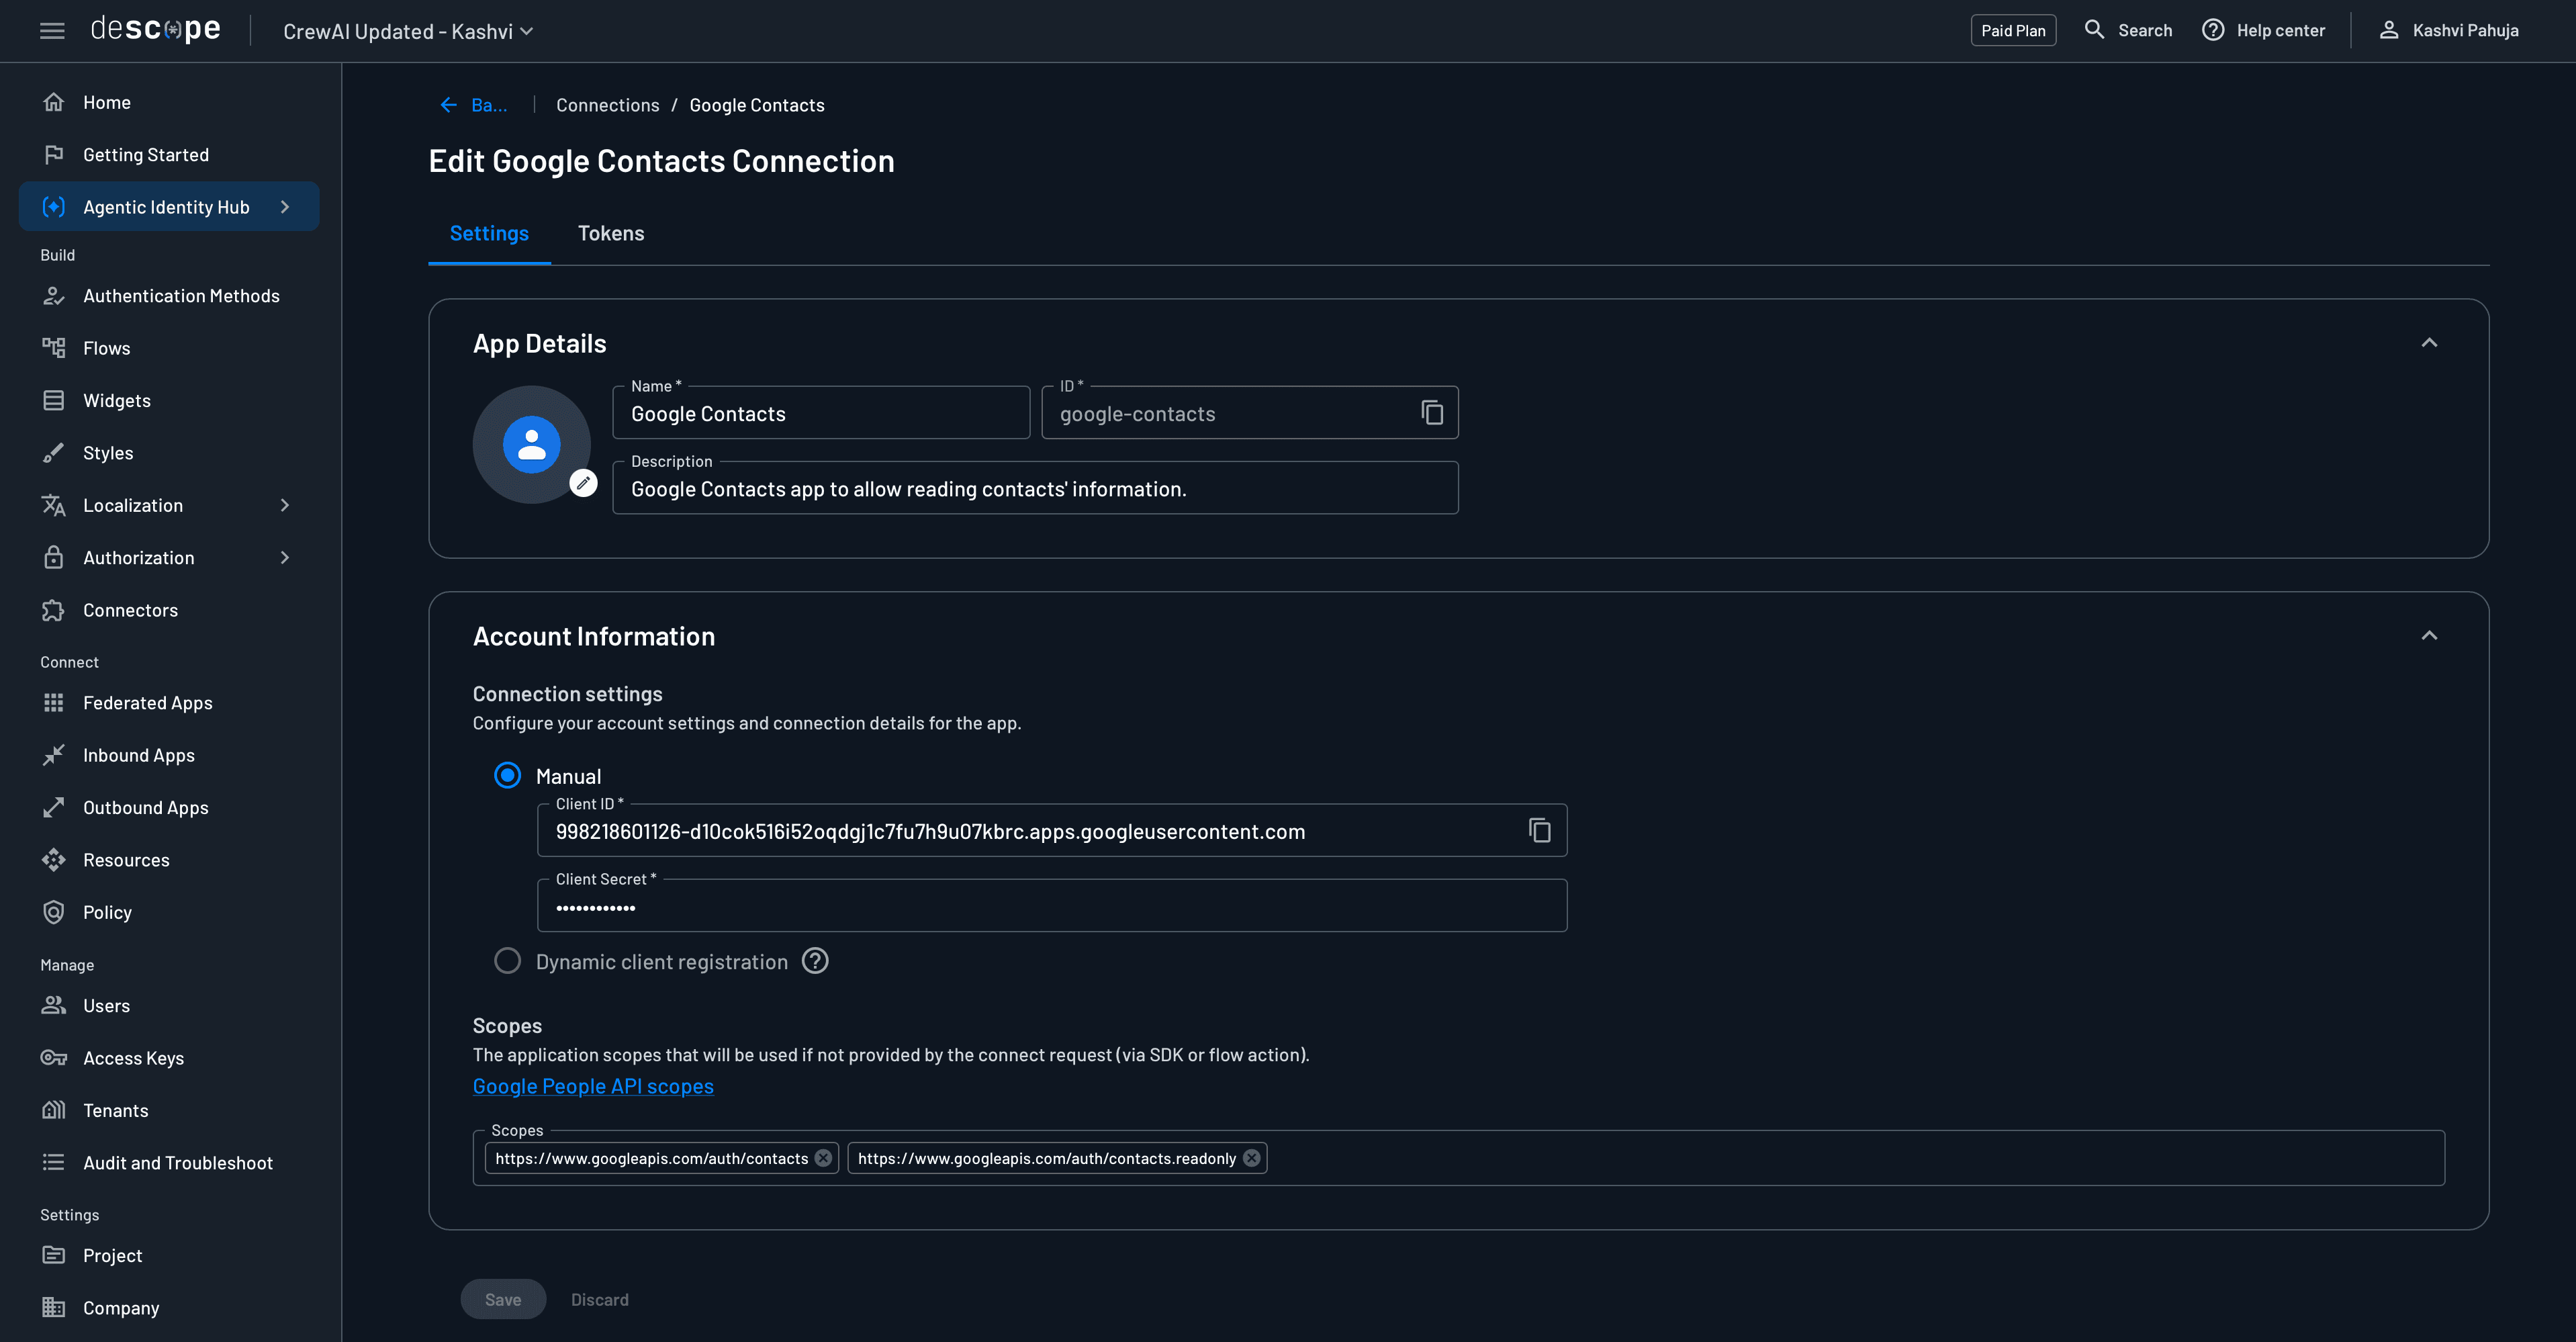Open the CrewAI Updated - Kashvi project dropdown

pyautogui.click(x=408, y=31)
